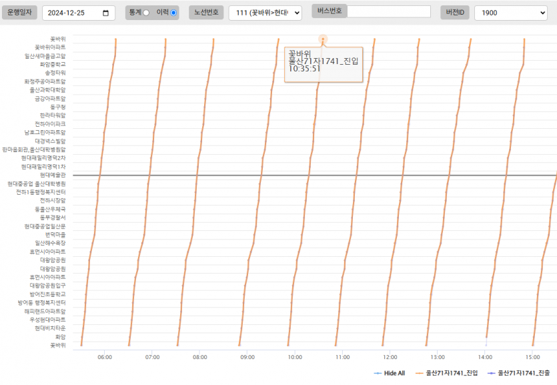Click the 노선번호 label
Viewport: 557px width, 385px height.
point(205,13)
